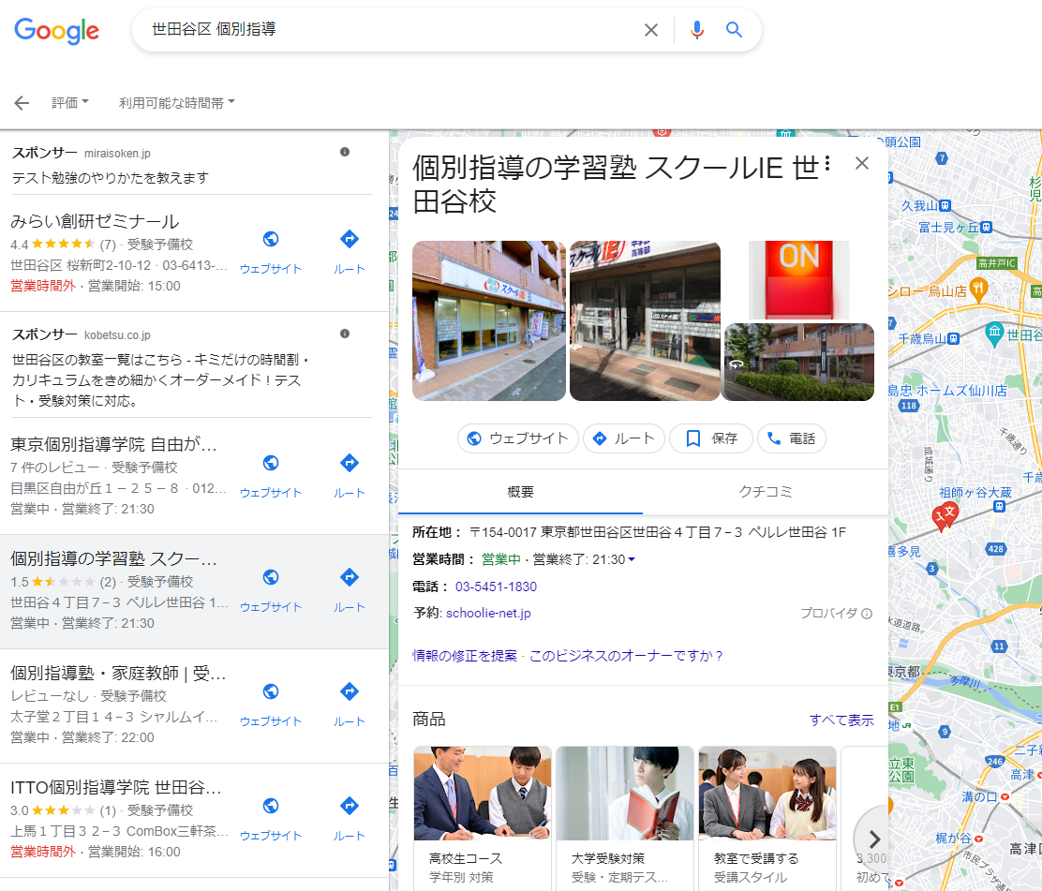Open website of 個別指導塾・家庭教師 listing

271,704
